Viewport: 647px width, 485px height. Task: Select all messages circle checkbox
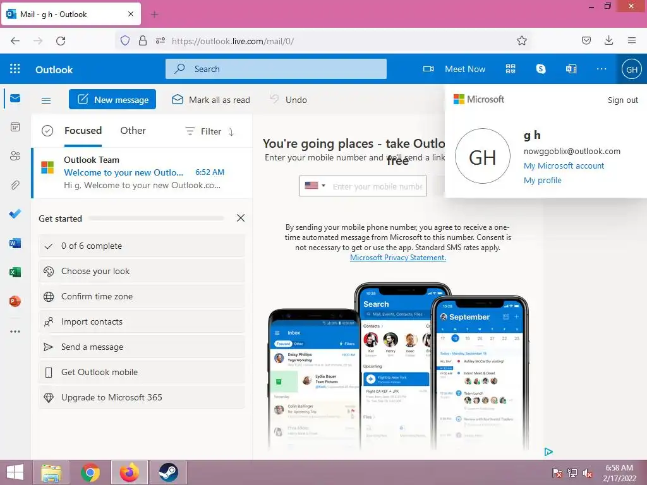click(47, 131)
